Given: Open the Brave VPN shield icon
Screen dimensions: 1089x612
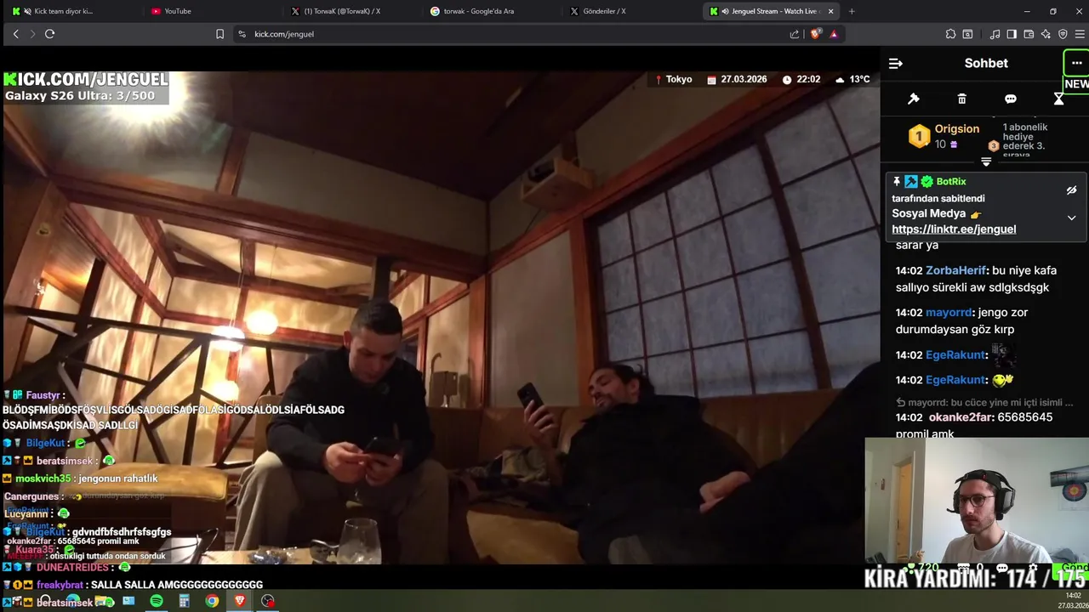Looking at the screenshot, I should tap(1063, 34).
